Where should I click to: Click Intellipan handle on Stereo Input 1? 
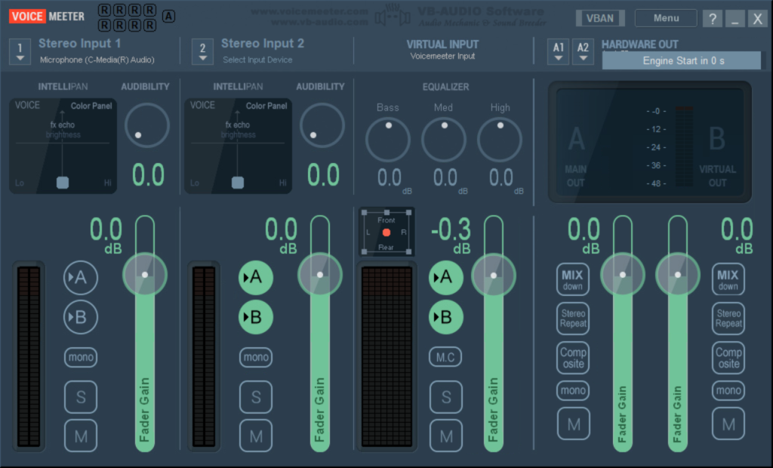(63, 183)
